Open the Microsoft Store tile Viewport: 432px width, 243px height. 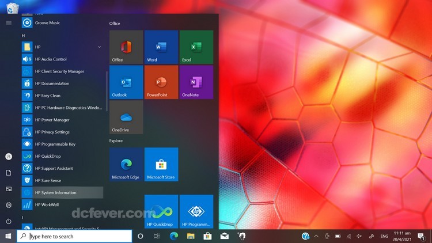[x=161, y=164]
